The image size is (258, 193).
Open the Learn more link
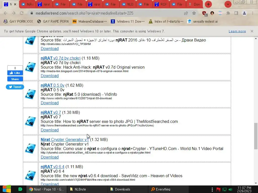pos(237,31)
